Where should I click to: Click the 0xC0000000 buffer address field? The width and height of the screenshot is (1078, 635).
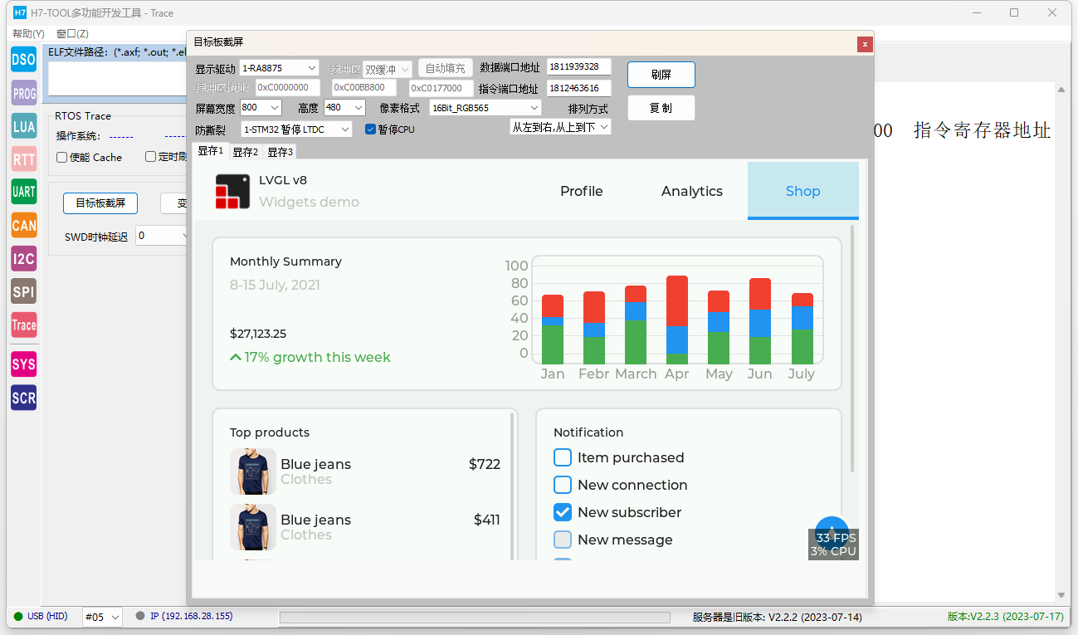tap(287, 87)
